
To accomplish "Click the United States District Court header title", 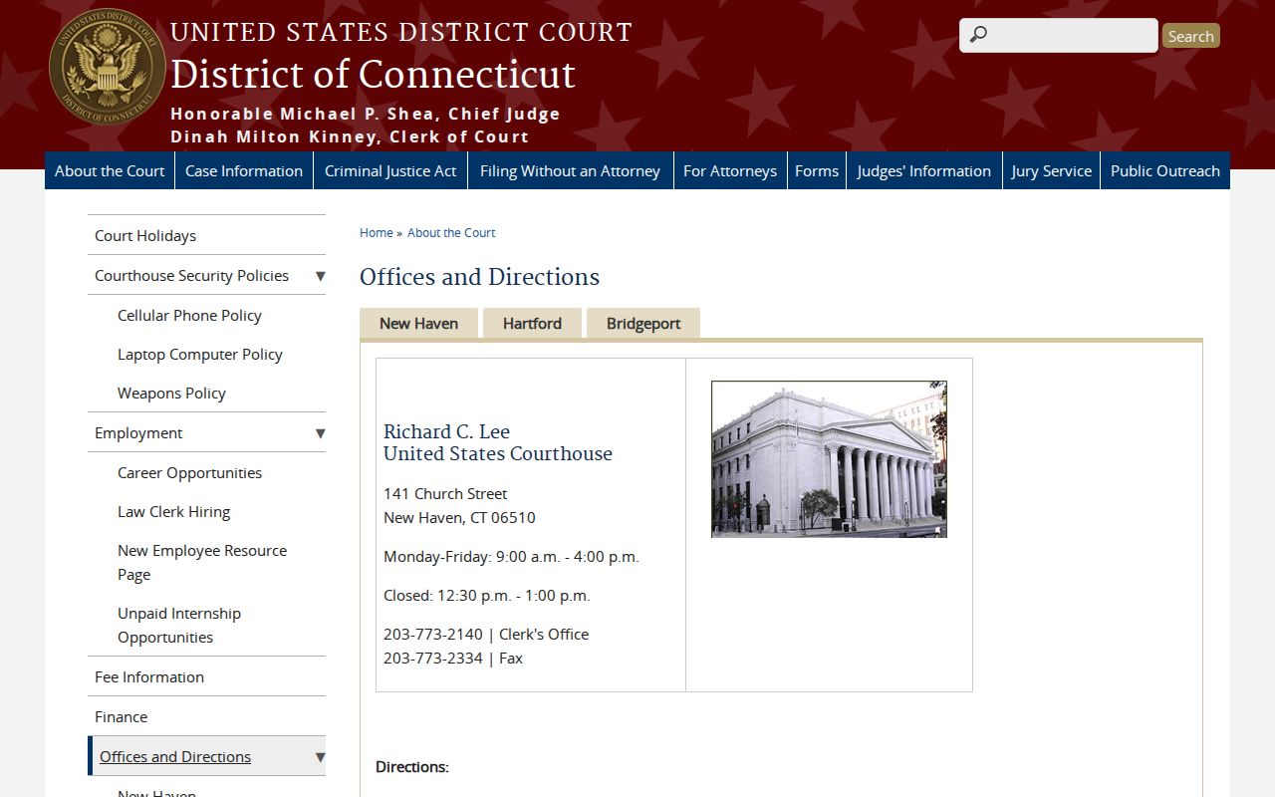I will click(x=401, y=32).
